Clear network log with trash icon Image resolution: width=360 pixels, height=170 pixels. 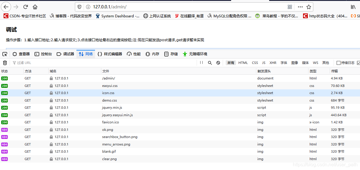pos(5,63)
